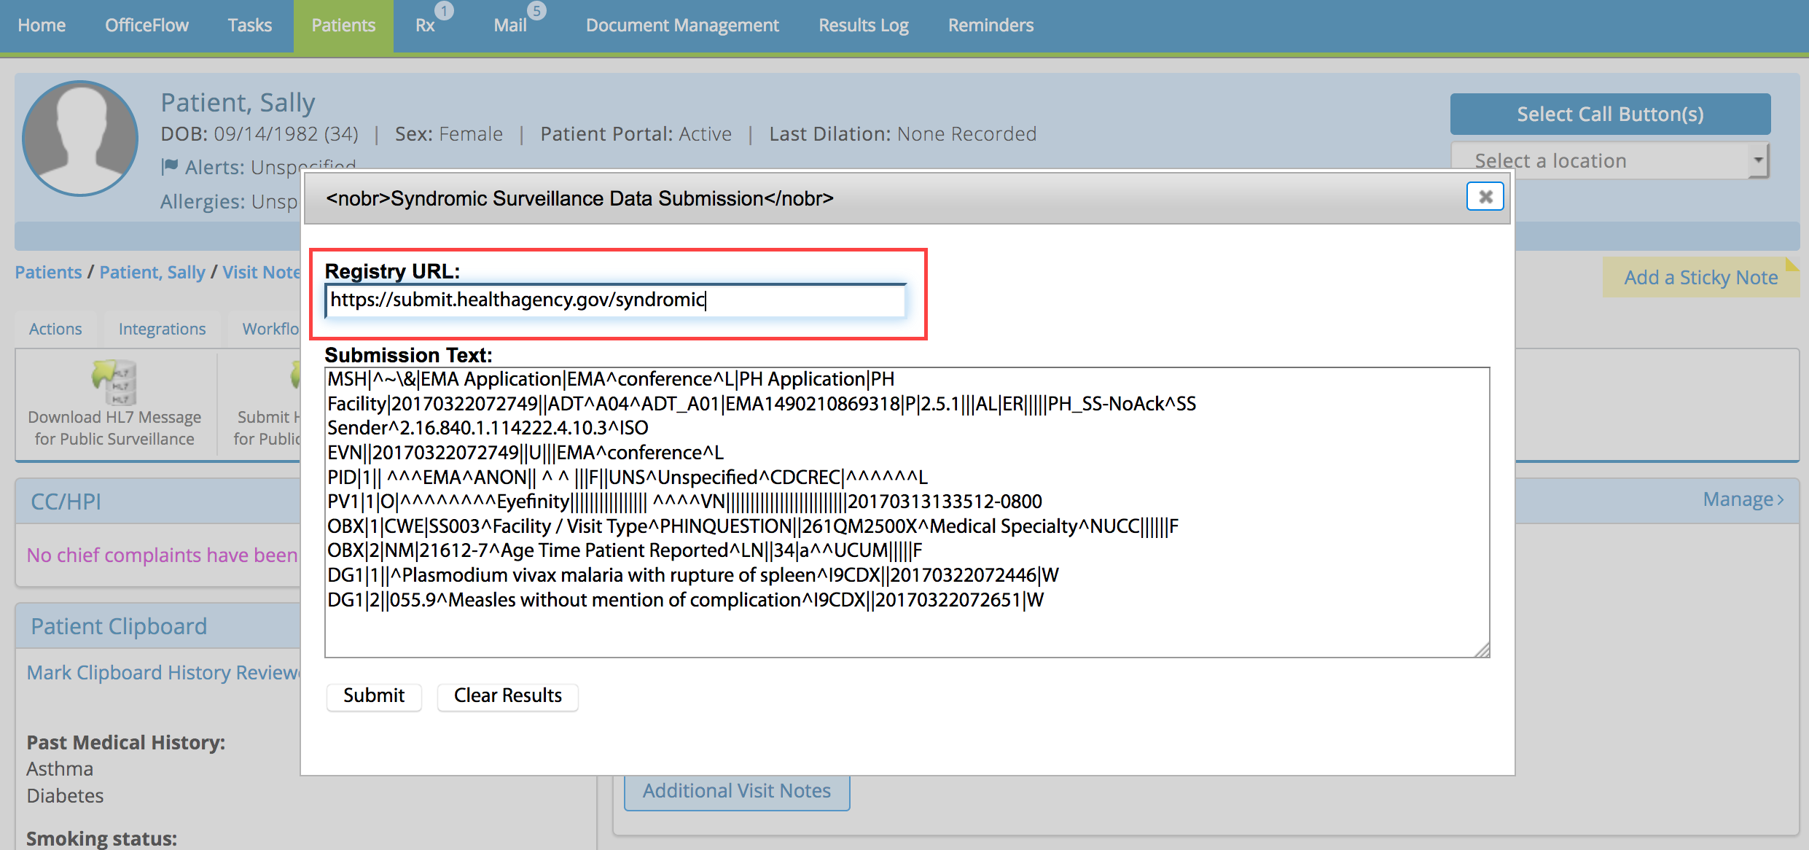Open the Document Management menu

click(x=682, y=26)
